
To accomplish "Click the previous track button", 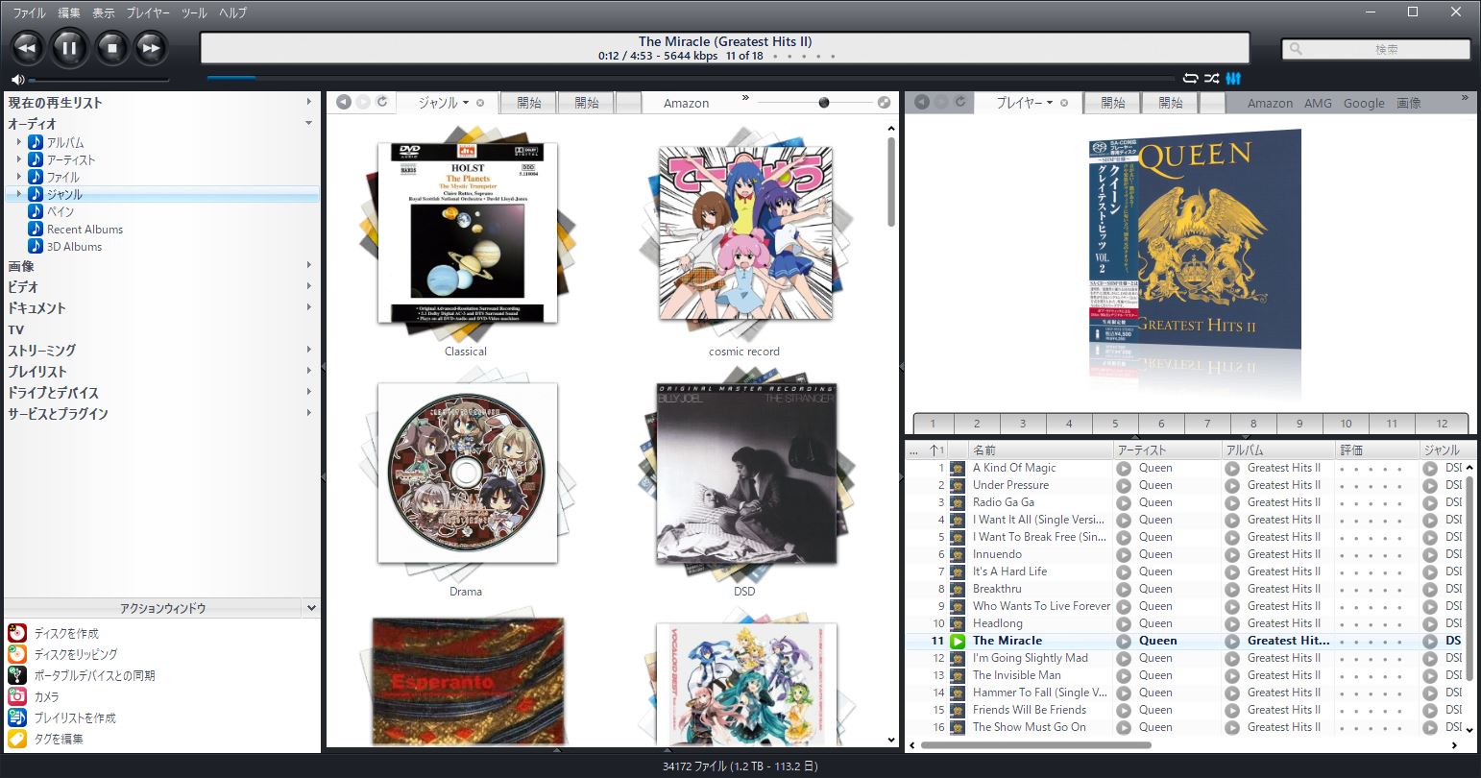I will pyautogui.click(x=27, y=47).
